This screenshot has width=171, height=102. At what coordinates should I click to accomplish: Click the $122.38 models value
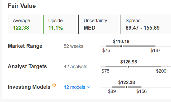(127, 82)
